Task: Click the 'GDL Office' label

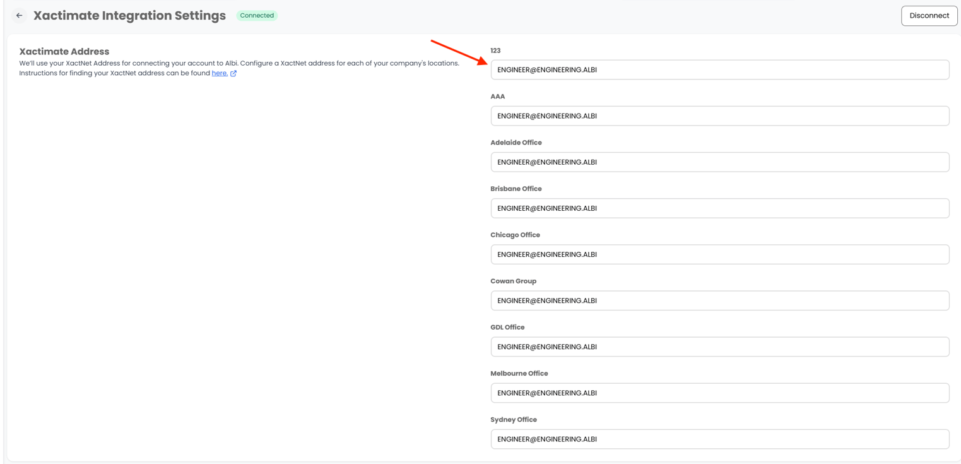Action: pyautogui.click(x=507, y=327)
